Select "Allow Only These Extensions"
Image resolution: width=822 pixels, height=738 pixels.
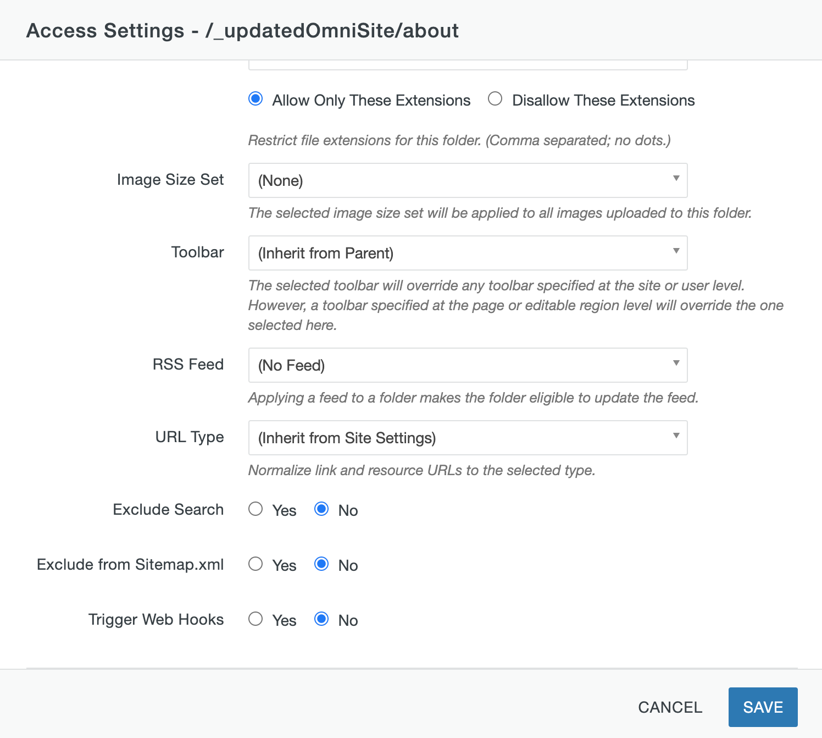255,100
